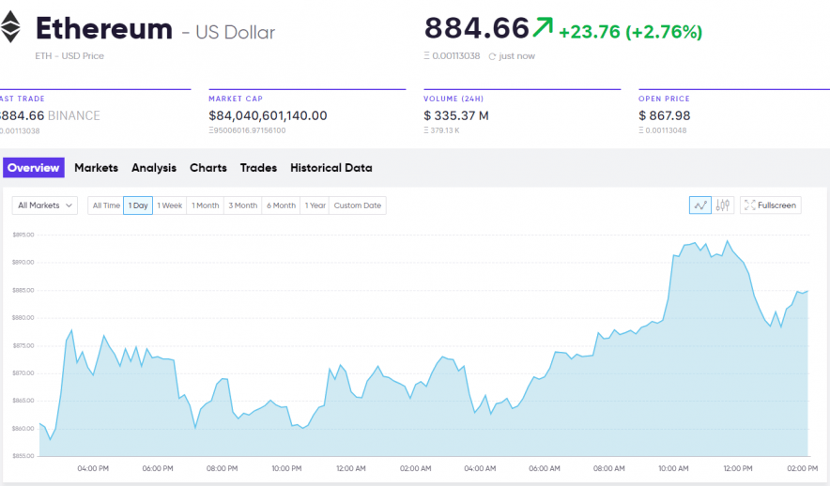Switch to candlestick chart view icon

pyautogui.click(x=723, y=205)
